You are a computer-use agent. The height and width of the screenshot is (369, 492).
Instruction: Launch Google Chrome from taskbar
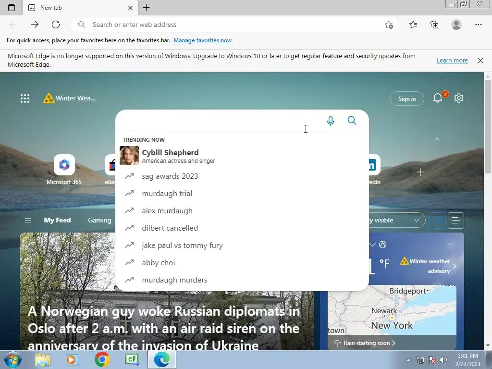(x=102, y=359)
